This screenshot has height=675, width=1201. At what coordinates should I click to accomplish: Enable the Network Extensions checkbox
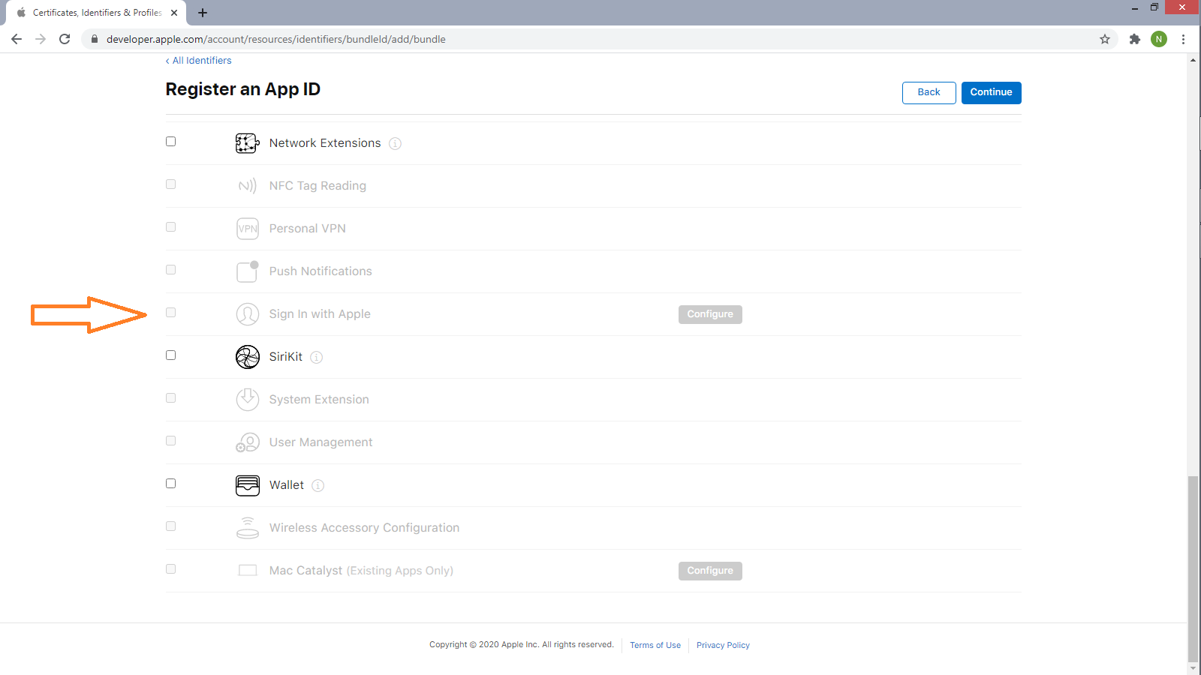(x=171, y=142)
